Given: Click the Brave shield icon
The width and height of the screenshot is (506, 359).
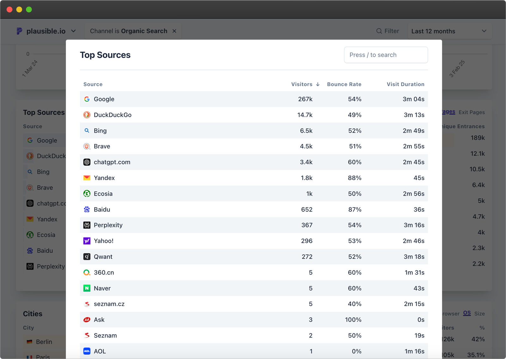Looking at the screenshot, I should [x=87, y=146].
